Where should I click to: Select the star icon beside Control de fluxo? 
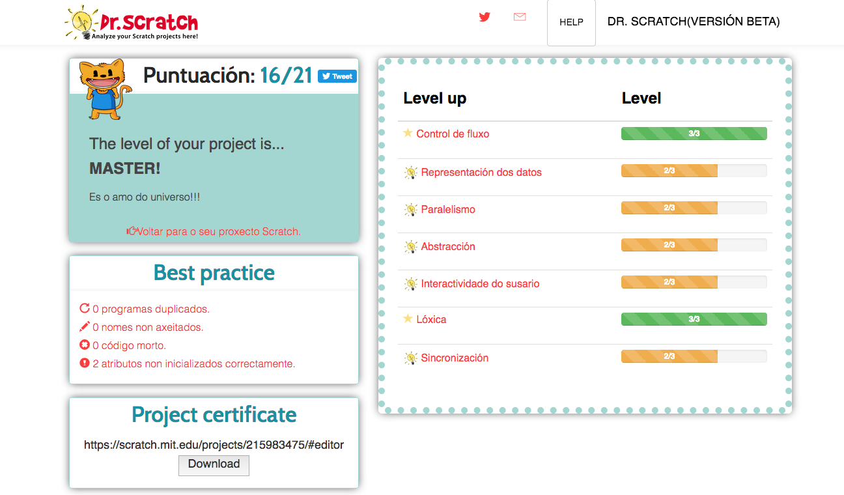pyautogui.click(x=408, y=133)
